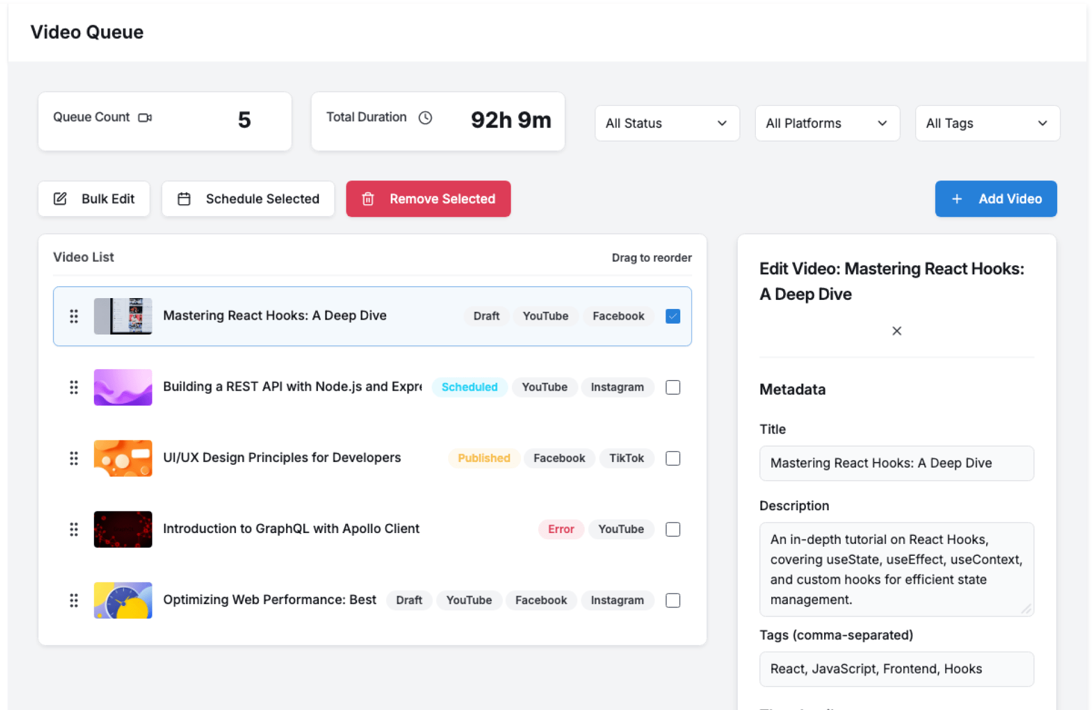Click the drag handle for UI/UX Design Principles row
This screenshot has height=710, width=1092.
click(x=74, y=459)
